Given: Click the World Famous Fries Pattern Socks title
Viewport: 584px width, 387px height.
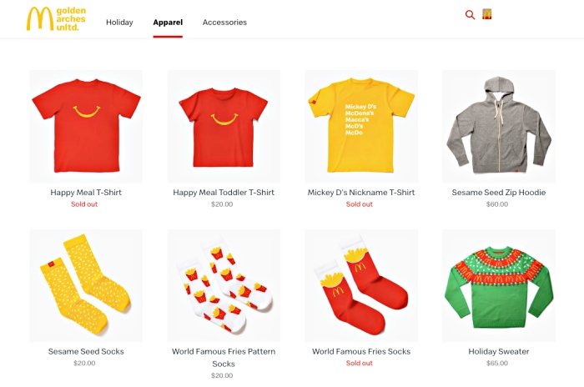Looking at the screenshot, I should coord(224,358).
